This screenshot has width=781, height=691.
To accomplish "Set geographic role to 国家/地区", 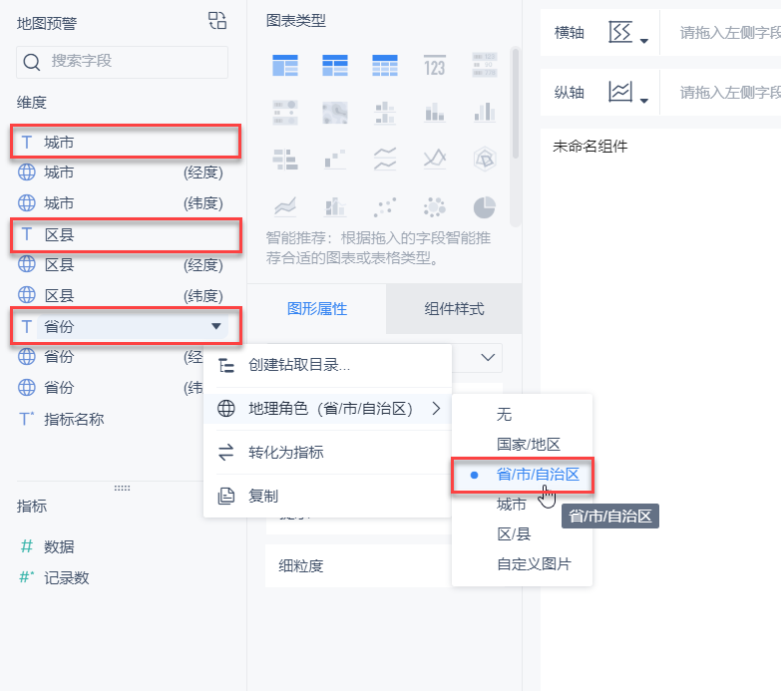I will click(529, 444).
